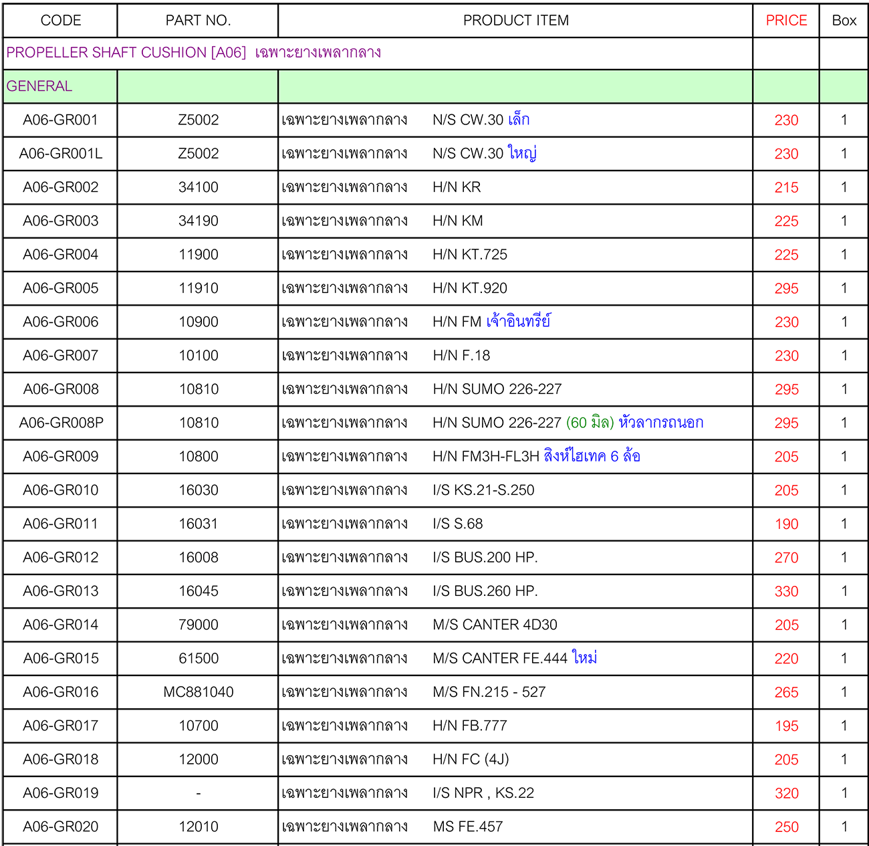
Task: Click product item H/N FB.777
Action: [x=470, y=726]
